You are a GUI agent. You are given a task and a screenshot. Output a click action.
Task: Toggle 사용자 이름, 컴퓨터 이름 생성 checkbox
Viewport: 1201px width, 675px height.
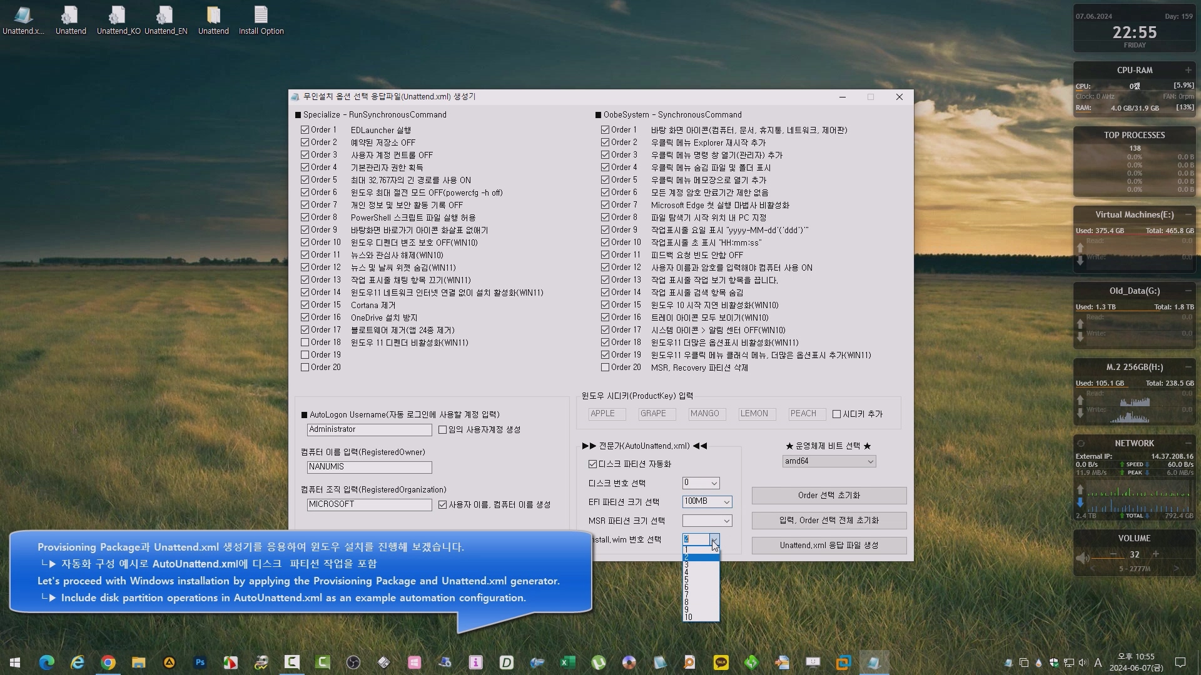[x=443, y=505]
